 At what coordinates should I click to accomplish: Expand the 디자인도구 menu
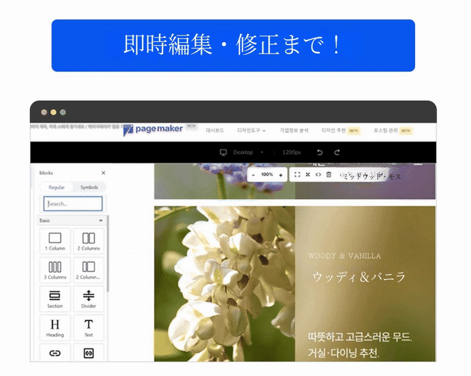tap(251, 131)
